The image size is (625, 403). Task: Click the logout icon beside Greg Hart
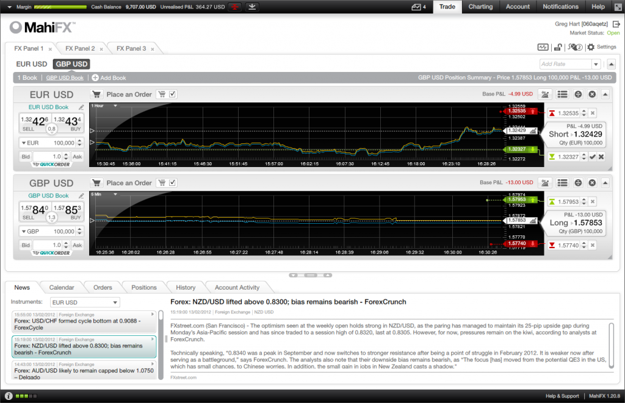pos(616,24)
